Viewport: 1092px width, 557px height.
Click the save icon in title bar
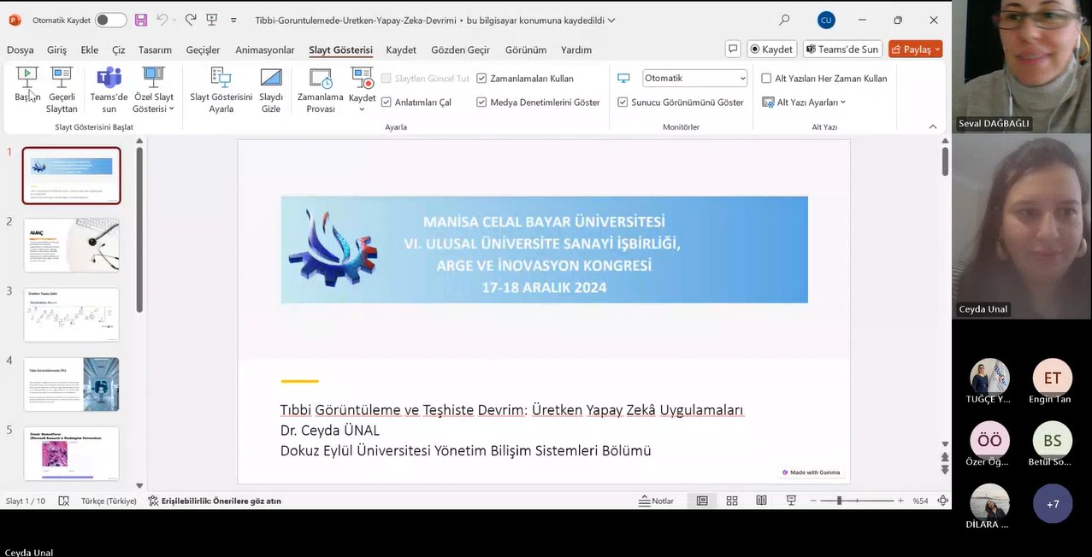pyautogui.click(x=141, y=20)
